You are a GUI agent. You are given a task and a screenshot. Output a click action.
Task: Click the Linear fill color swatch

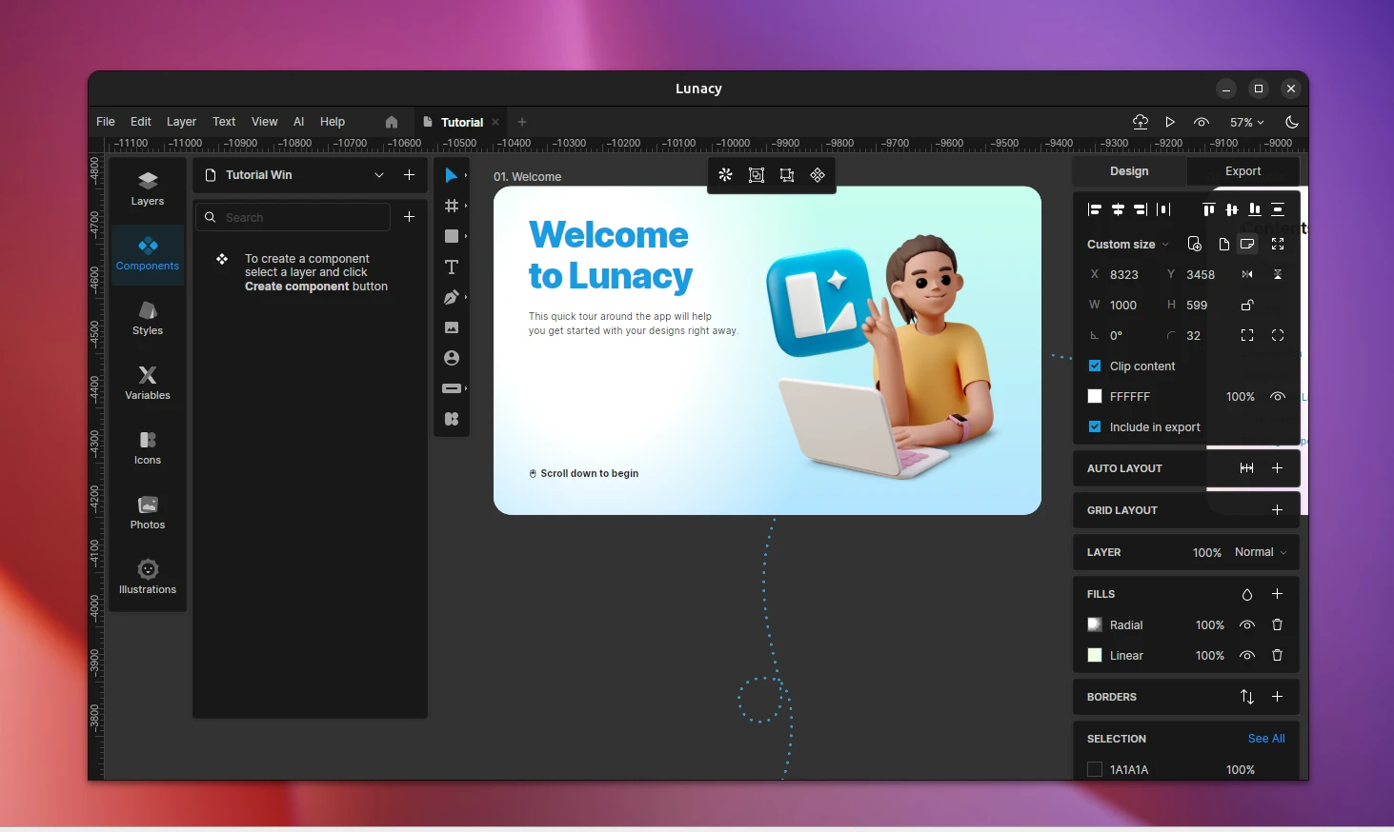(1095, 656)
